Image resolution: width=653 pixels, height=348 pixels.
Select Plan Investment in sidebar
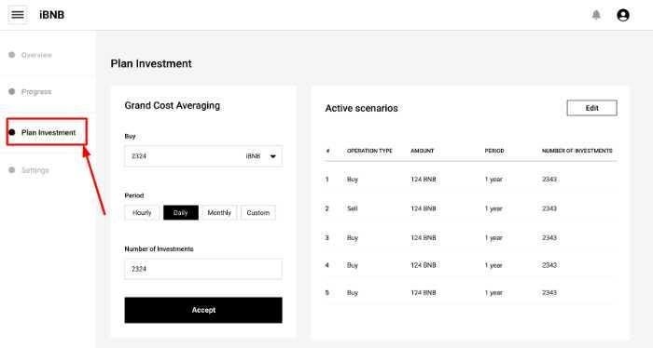pyautogui.click(x=49, y=132)
